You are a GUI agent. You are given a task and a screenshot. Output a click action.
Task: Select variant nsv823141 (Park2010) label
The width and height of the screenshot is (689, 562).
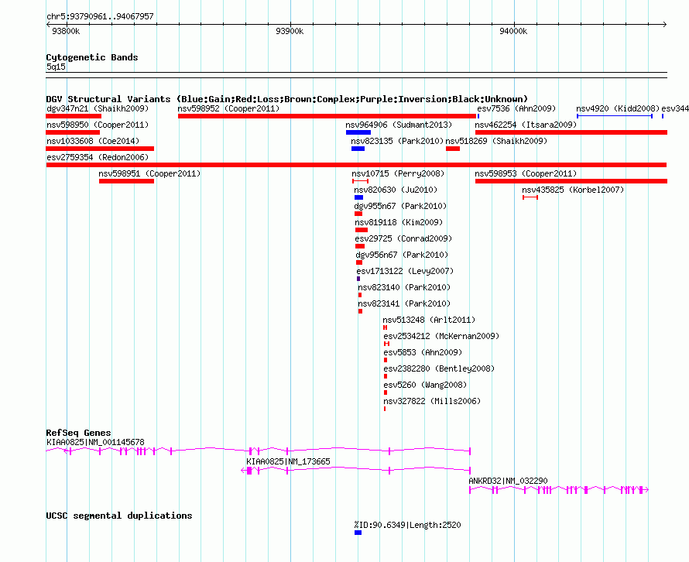pos(404,303)
